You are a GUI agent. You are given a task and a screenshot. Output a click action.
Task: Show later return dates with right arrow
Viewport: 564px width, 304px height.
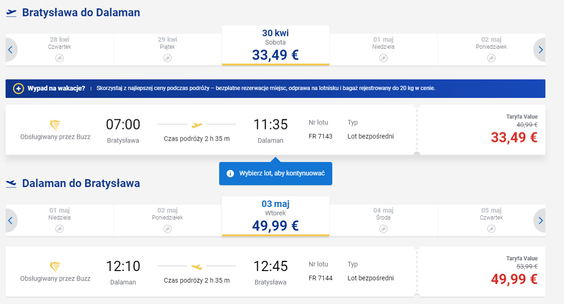click(540, 220)
